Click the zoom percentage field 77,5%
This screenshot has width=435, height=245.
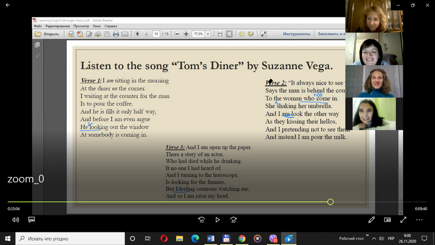(x=198, y=34)
